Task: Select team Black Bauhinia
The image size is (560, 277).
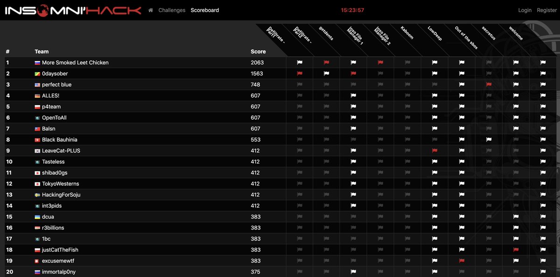Action: [x=60, y=140]
